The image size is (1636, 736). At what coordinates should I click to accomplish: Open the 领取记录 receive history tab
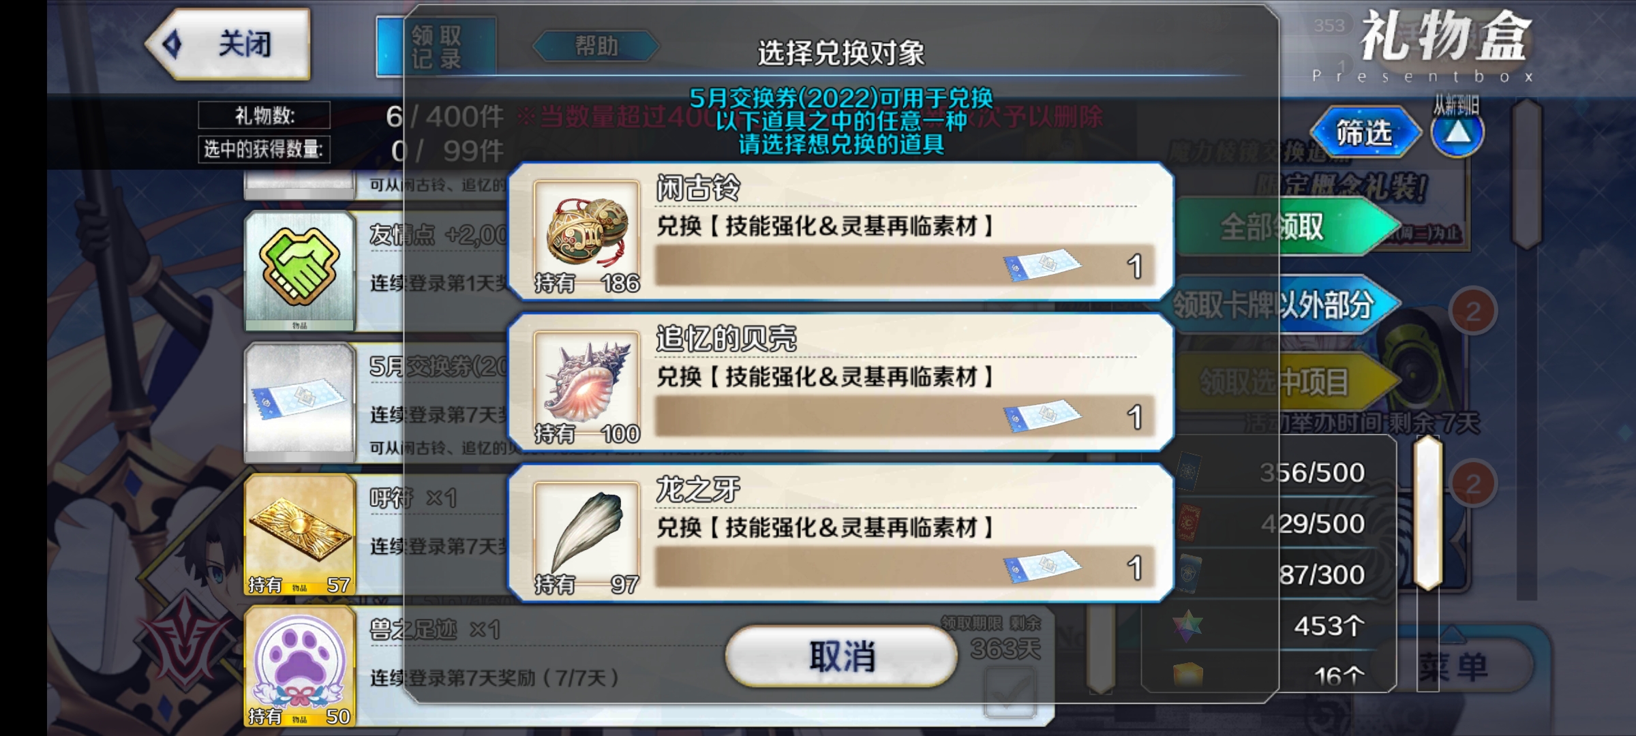click(x=436, y=46)
